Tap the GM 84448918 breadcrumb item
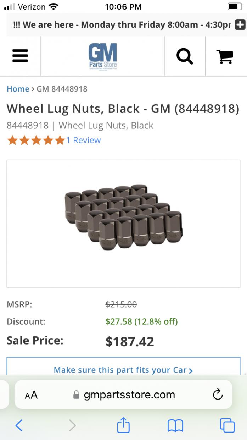This screenshot has height=440, width=247. click(x=62, y=89)
